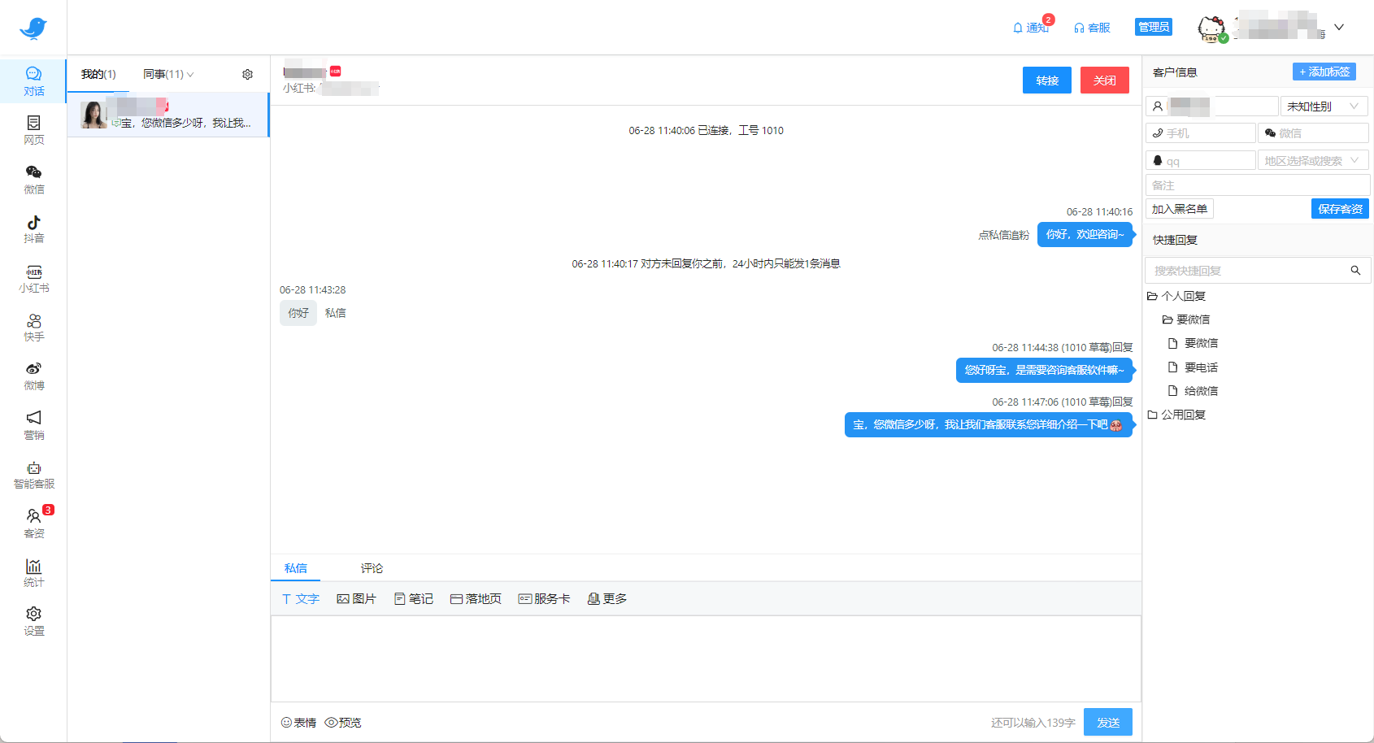The height and width of the screenshot is (743, 1374).
Task: Open 智能客服 smart service panel
Action: coord(34,473)
